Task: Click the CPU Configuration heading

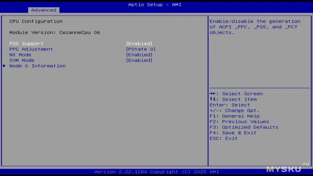Action: [x=36, y=21]
